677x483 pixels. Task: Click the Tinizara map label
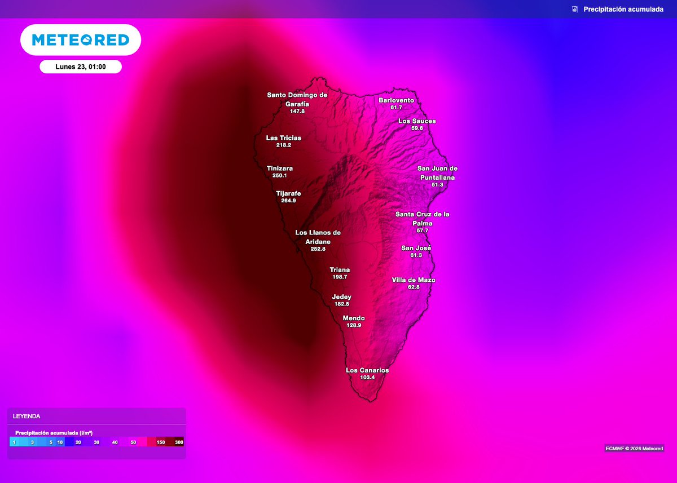[x=280, y=169]
